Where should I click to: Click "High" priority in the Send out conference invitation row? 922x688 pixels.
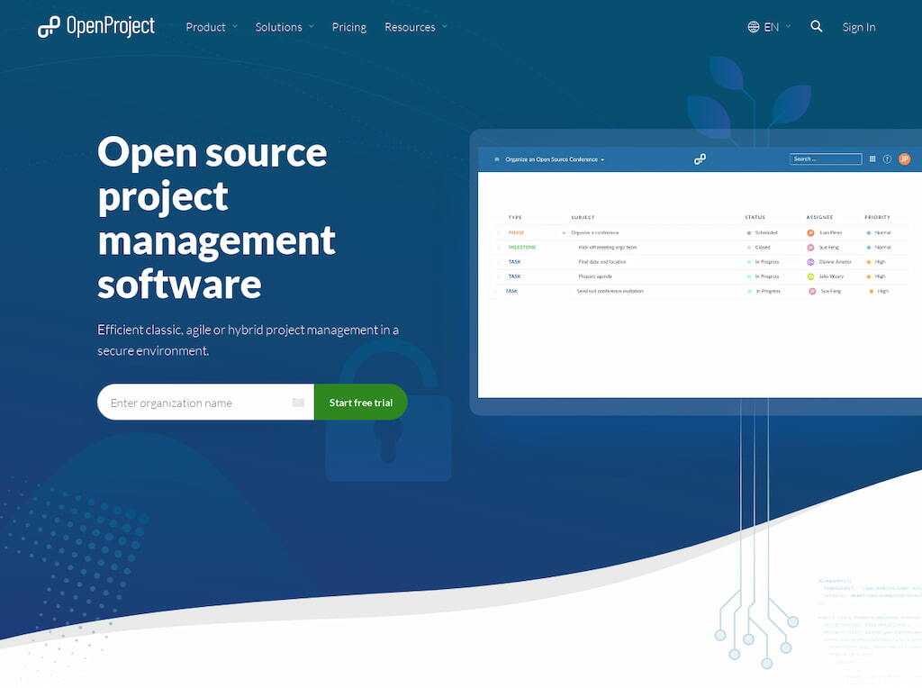883,291
